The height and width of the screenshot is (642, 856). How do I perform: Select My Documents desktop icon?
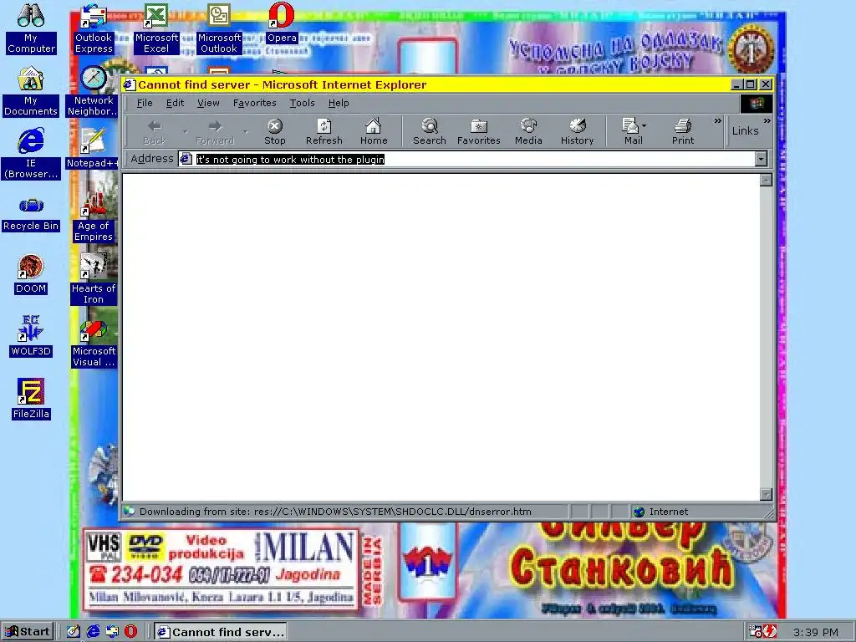point(31,92)
